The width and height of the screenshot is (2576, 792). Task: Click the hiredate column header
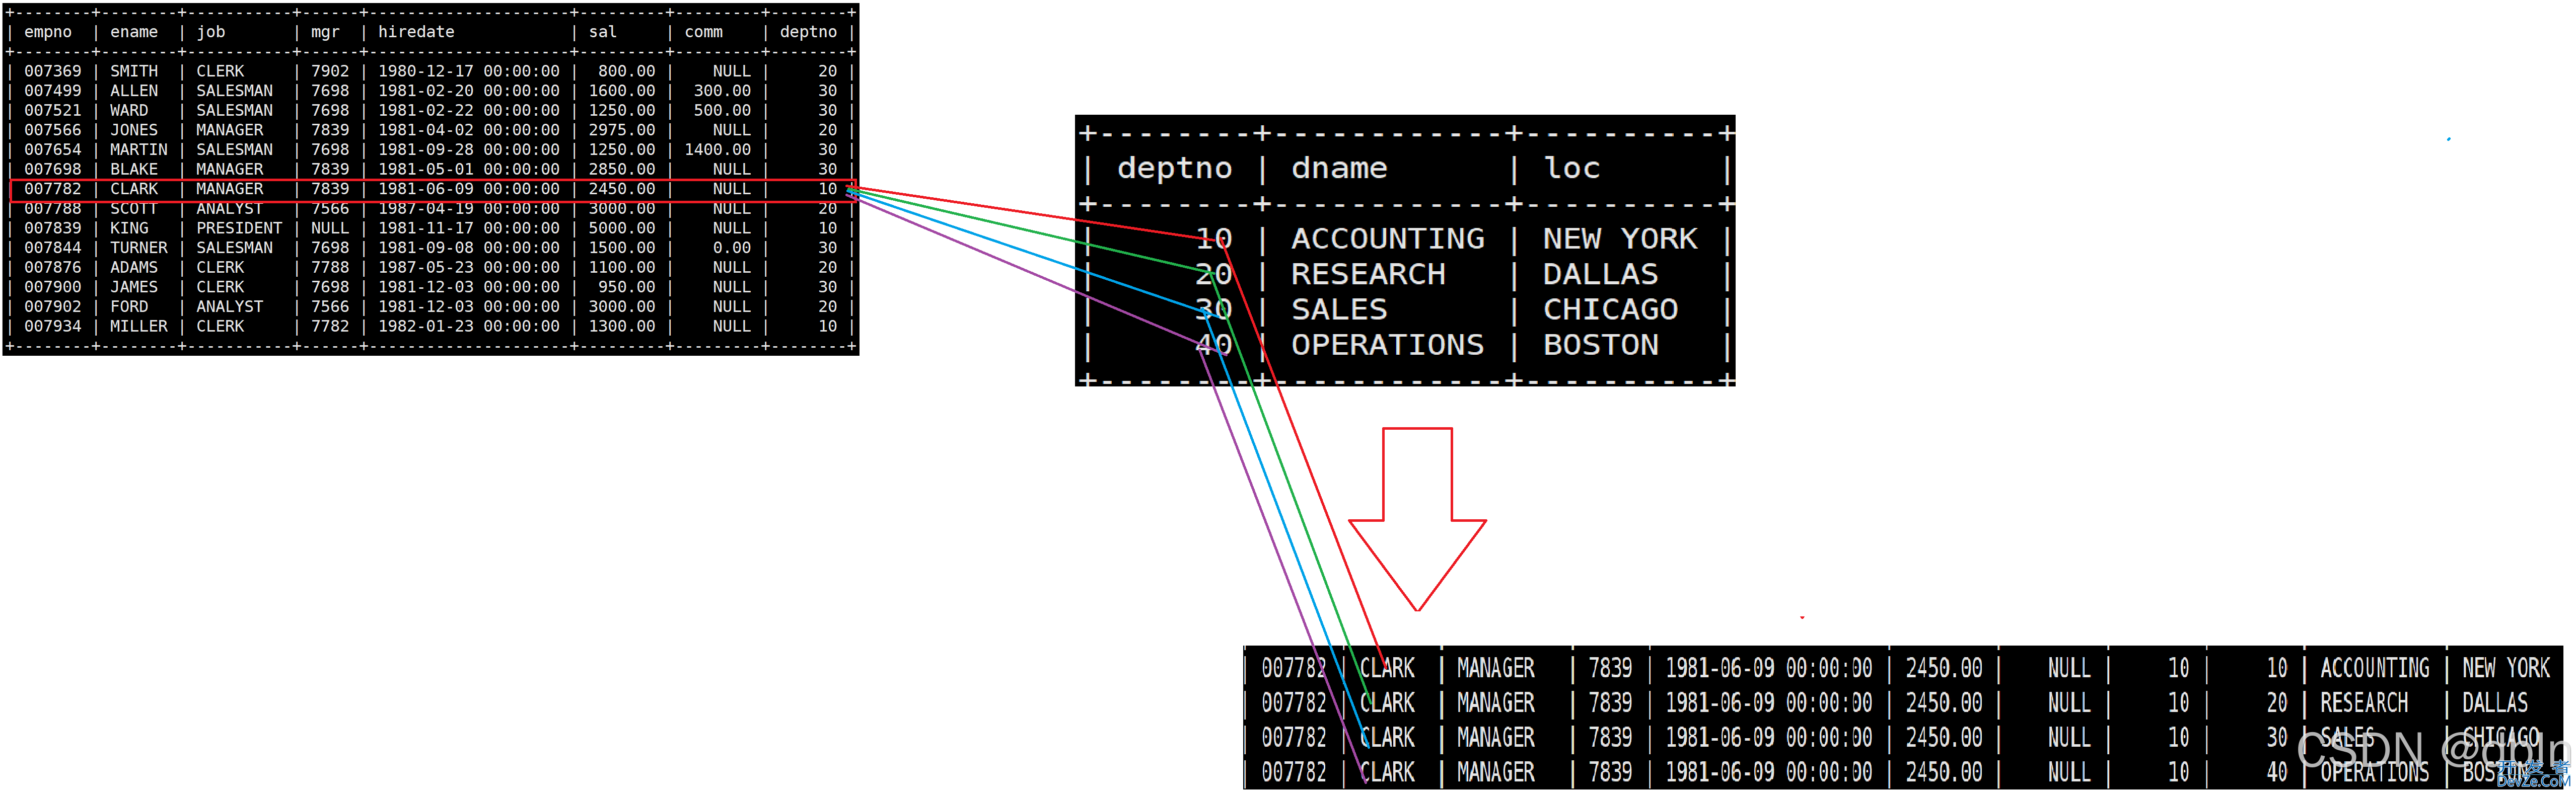point(416,32)
